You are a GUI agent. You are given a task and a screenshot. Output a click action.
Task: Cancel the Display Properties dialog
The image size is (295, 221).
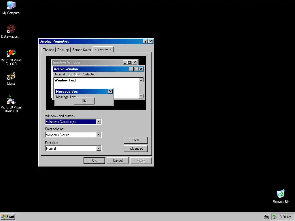coord(118,161)
